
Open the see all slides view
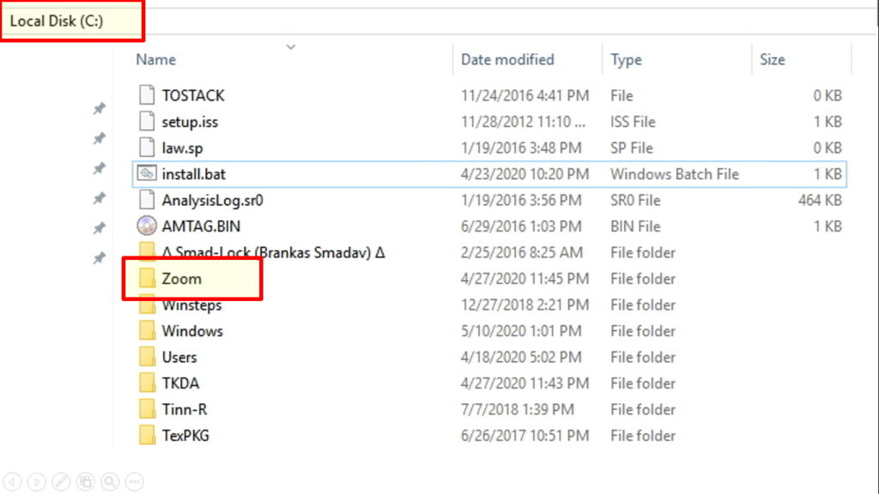point(85,481)
